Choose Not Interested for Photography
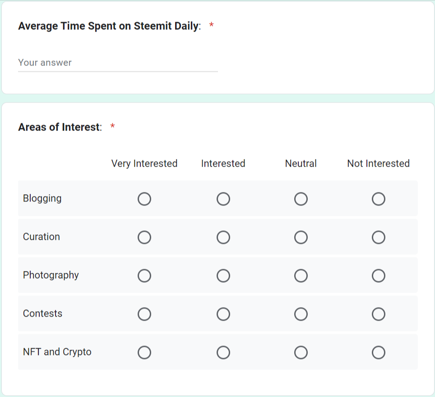 pos(379,276)
